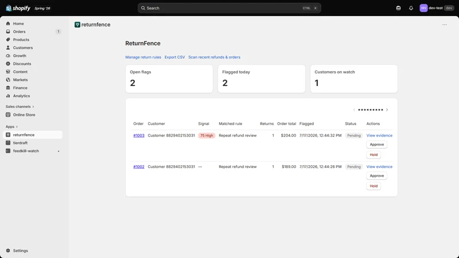Click the Export CSV link
Image resolution: width=459 pixels, height=258 pixels.
175,57
